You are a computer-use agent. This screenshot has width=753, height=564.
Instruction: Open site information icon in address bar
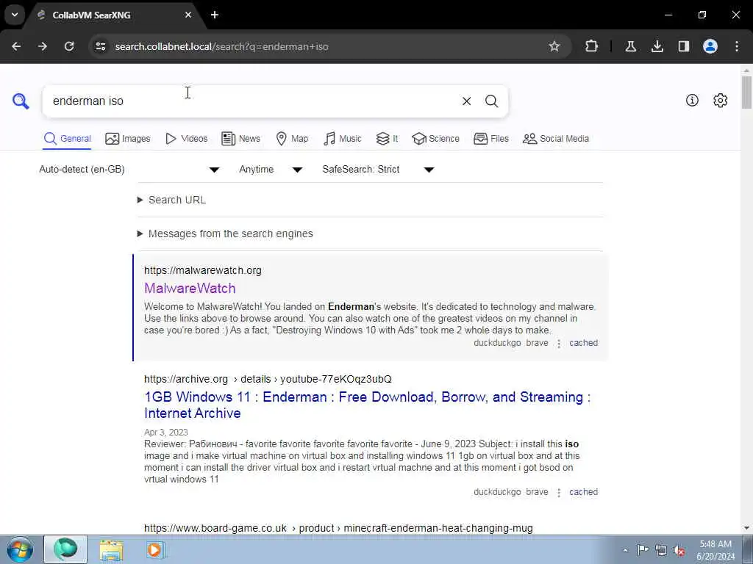tap(101, 46)
